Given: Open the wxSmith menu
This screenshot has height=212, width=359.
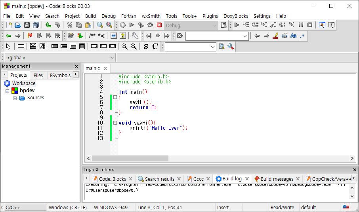Looking at the screenshot, I should click(x=151, y=16).
